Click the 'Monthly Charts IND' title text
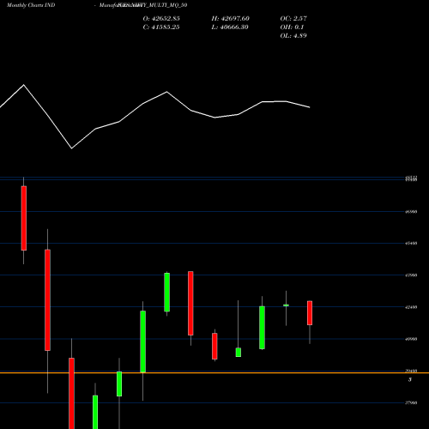This screenshot has width=429, height=429. tap(31, 5)
